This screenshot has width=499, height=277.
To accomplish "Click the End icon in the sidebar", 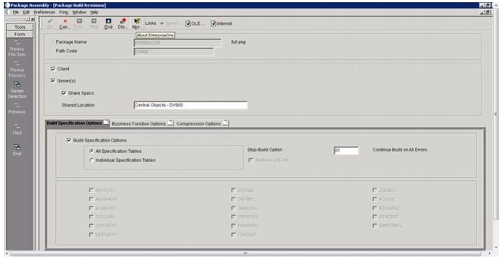I will pos(17,150).
